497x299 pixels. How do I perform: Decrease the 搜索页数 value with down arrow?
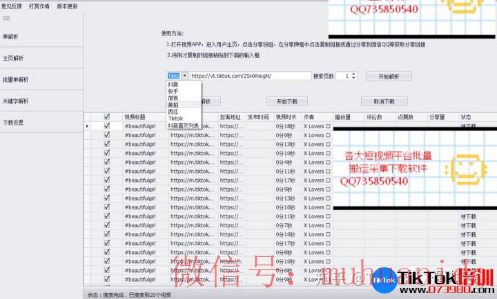click(353, 78)
